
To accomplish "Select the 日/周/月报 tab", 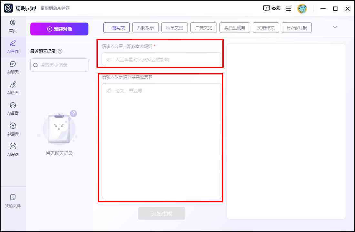I will click(297, 28).
